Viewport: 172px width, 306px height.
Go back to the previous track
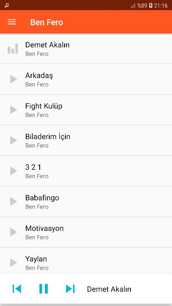tap(17, 289)
